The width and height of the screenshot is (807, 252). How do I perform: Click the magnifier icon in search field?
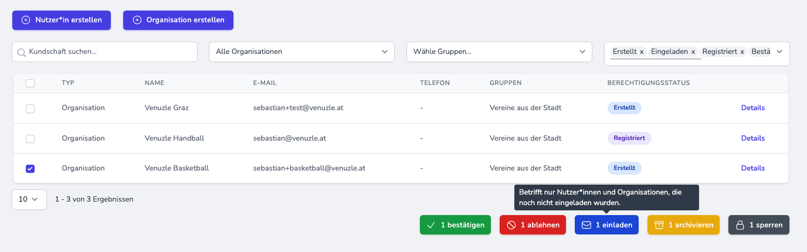click(x=22, y=52)
